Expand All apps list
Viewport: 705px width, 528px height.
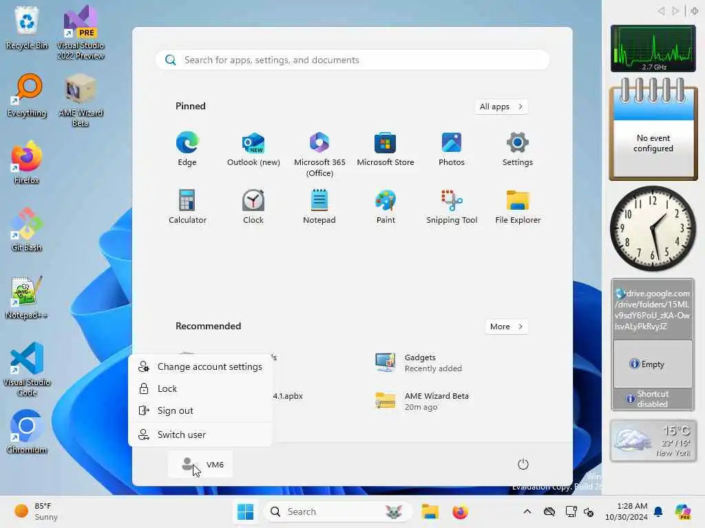click(501, 107)
